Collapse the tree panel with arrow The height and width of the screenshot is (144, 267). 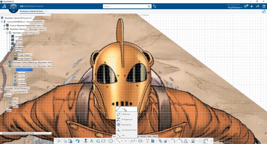(x=50, y=15)
